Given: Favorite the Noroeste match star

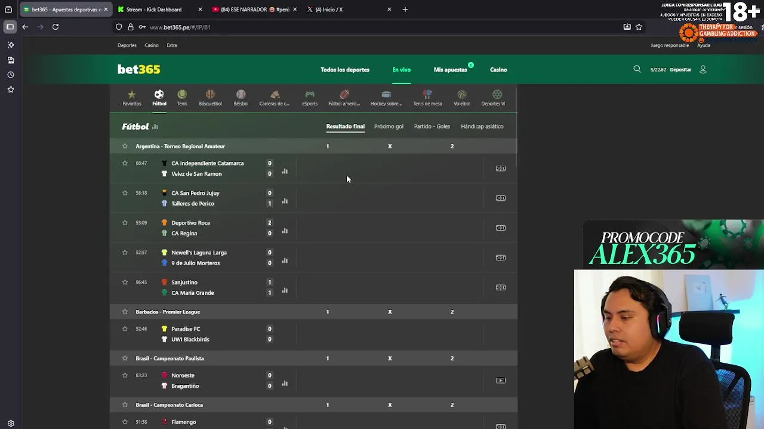Looking at the screenshot, I should 125,375.
